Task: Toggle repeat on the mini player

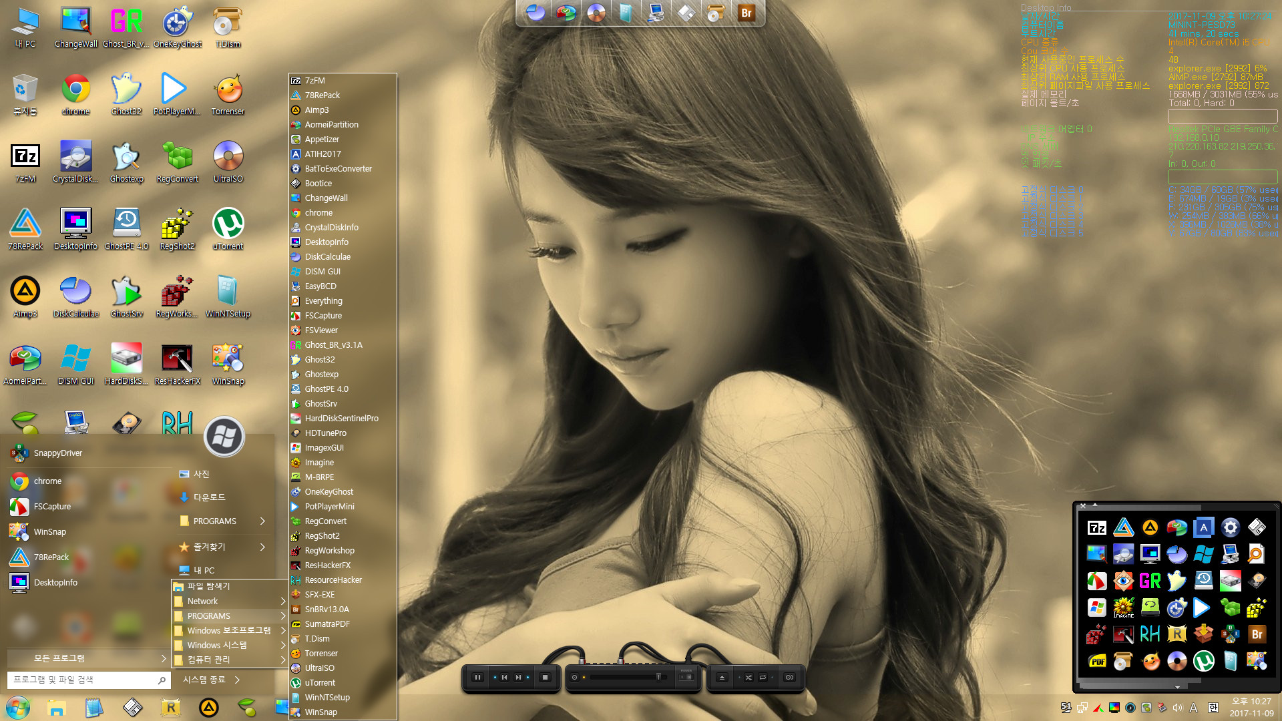Action: tap(763, 677)
